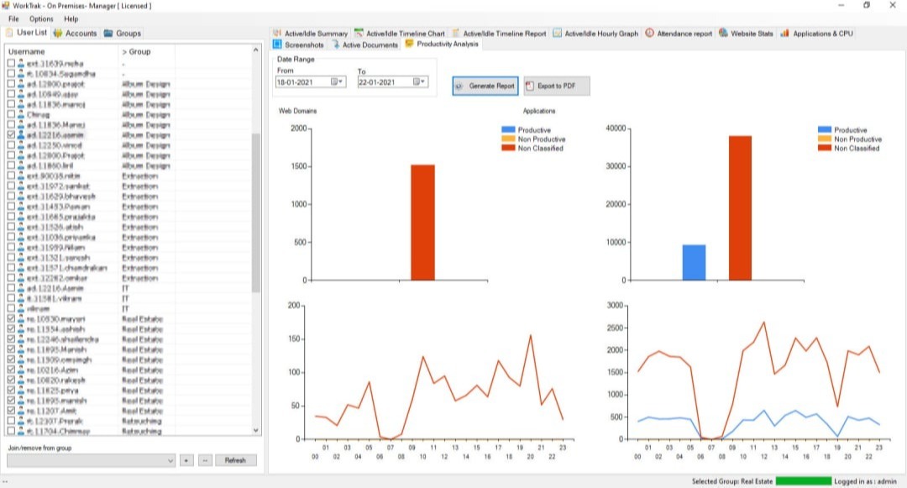Image resolution: width=907 pixels, height=488 pixels.
Task: Check the box for ext.31629.bhavesh
Action: [x=11, y=196]
